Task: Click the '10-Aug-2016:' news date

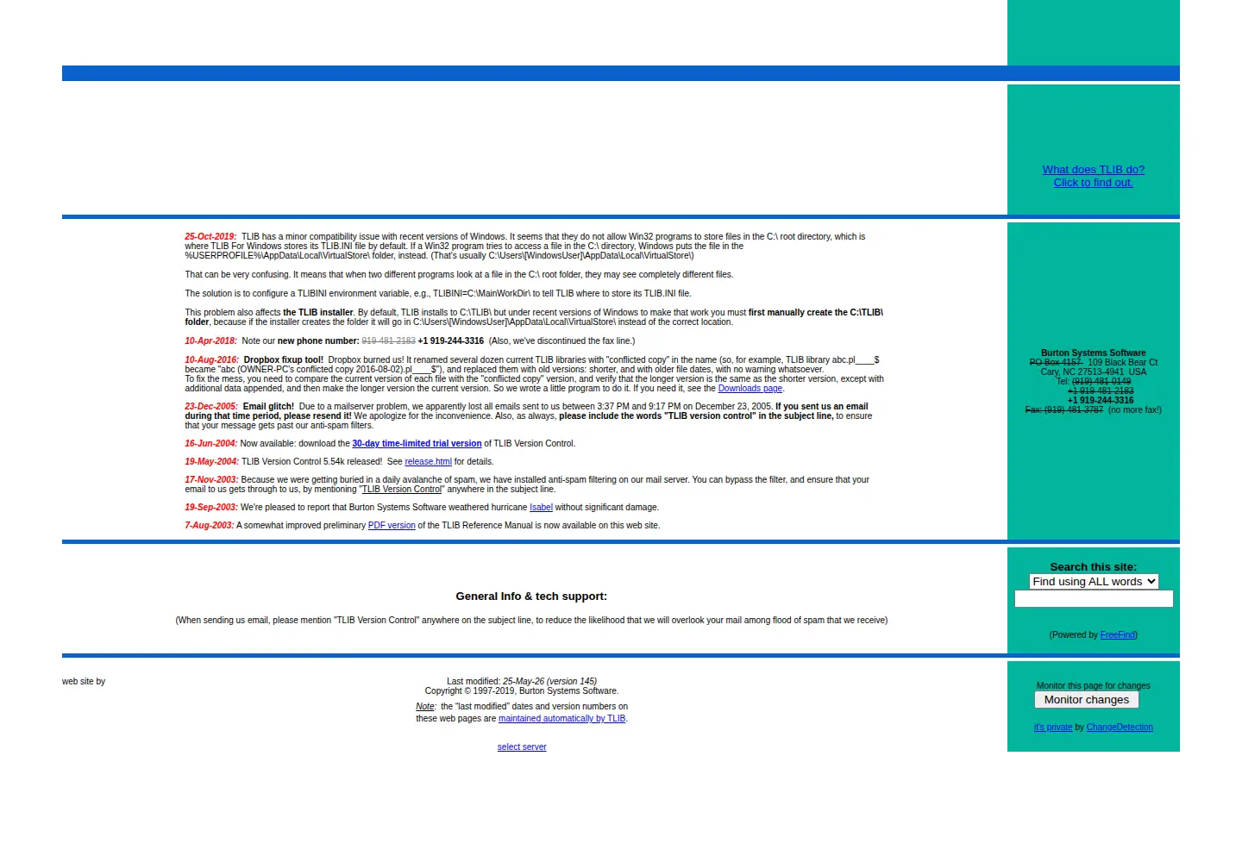Action: tap(211, 360)
